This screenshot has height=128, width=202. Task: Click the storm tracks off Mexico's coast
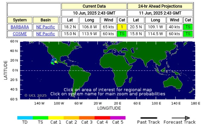[x=54, y=62]
